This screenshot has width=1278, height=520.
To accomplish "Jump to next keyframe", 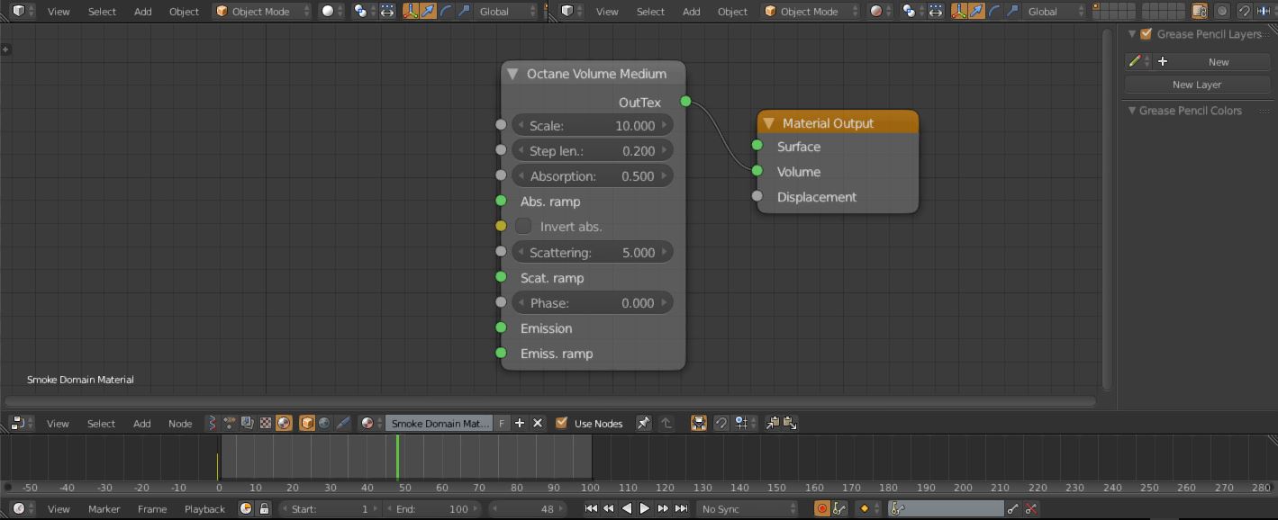I will click(x=663, y=508).
